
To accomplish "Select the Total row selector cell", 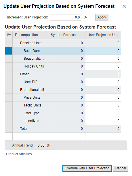I will pyautogui.click(x=9, y=129).
